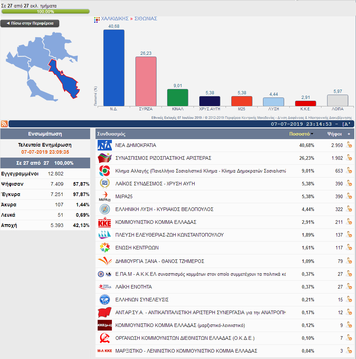
Task: Open candidates icon for ΜέΡΑ25 row
Action: point(349,196)
